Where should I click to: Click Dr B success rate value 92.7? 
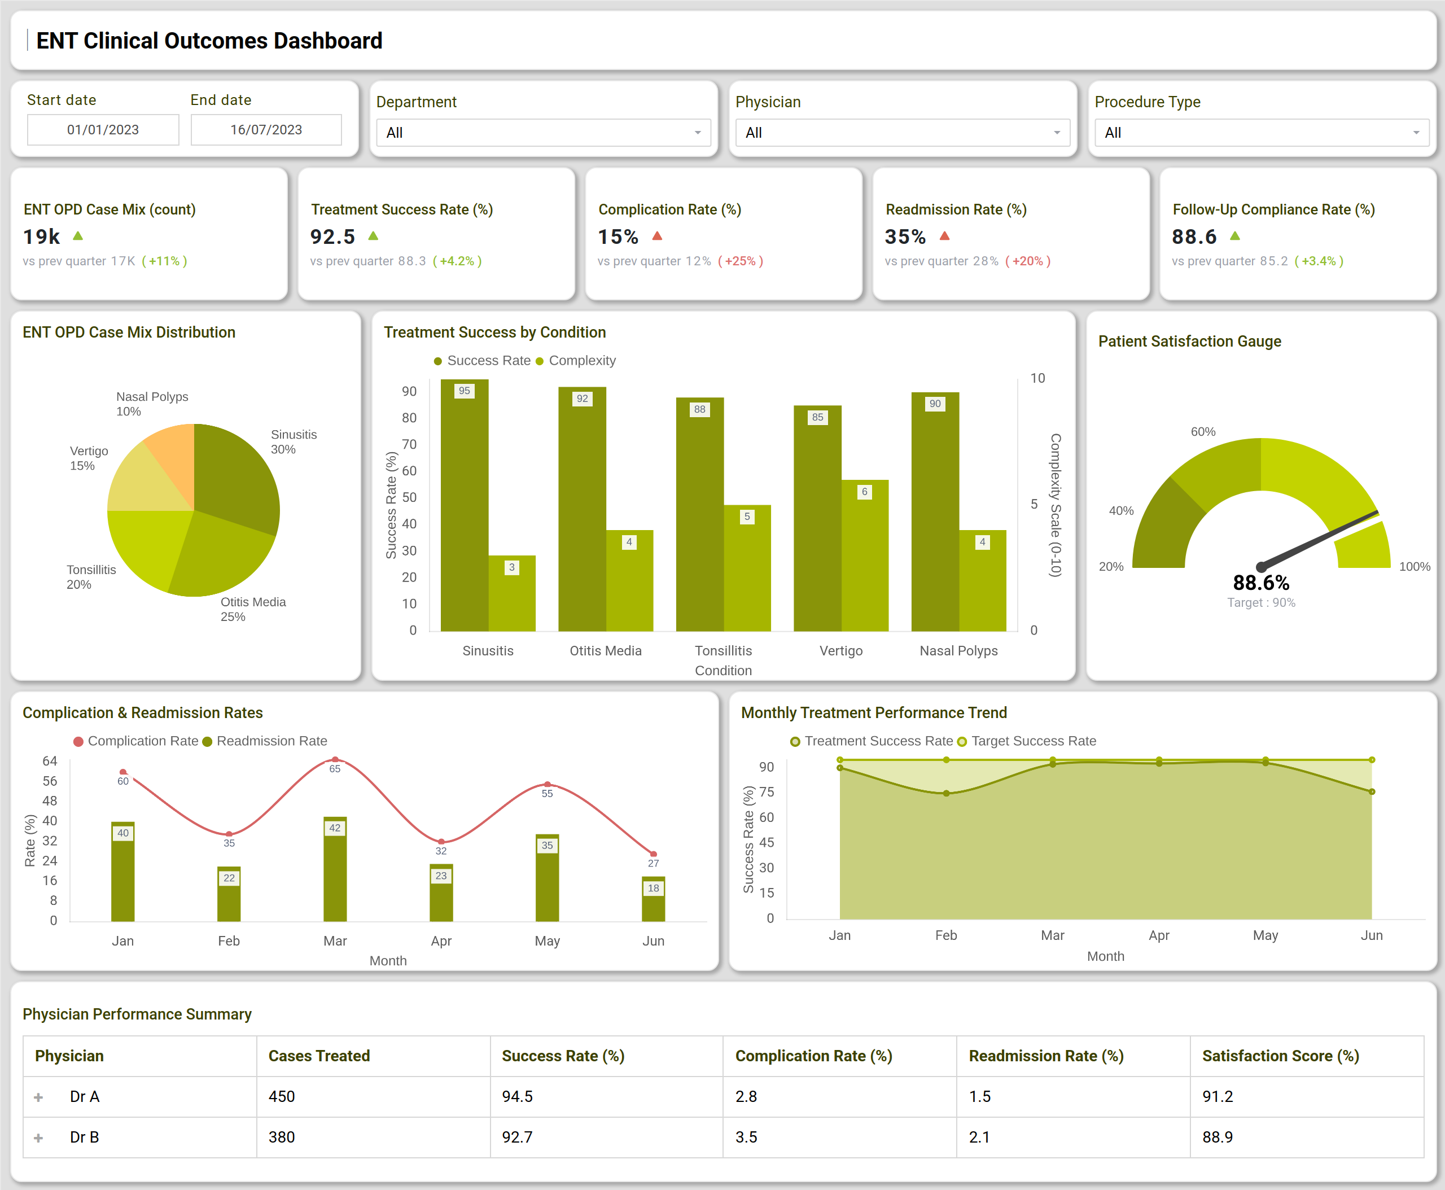(517, 1137)
